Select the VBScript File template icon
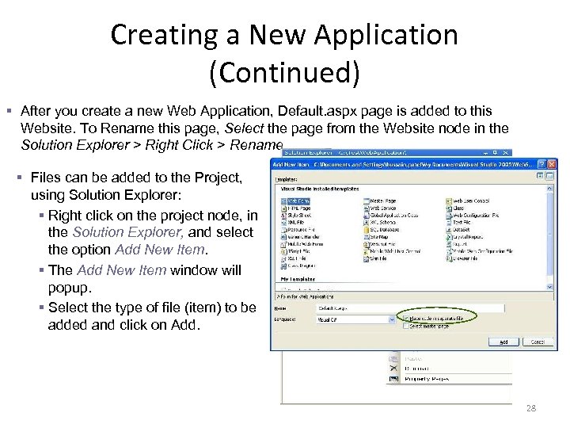 click(x=367, y=244)
